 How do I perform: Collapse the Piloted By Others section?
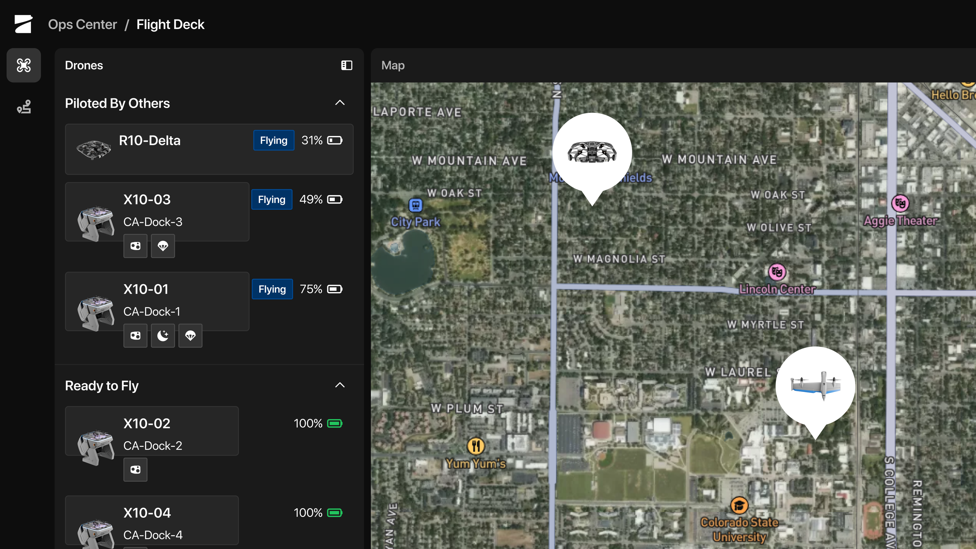340,103
